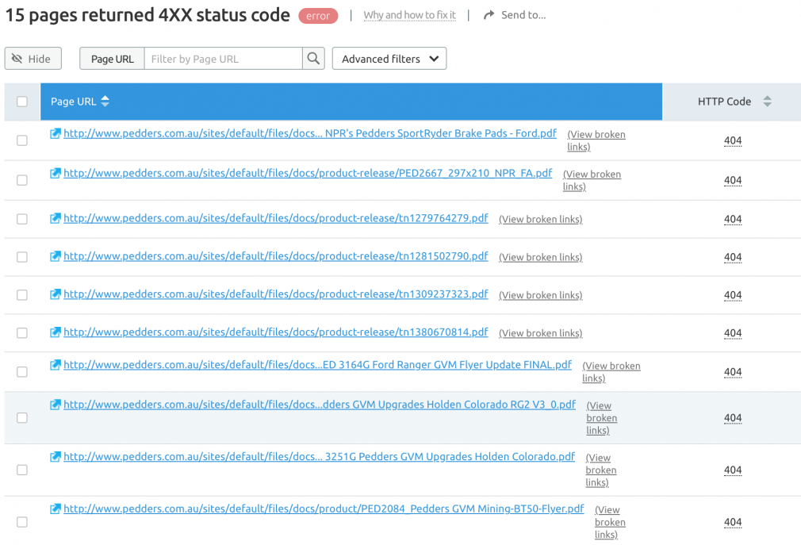The height and width of the screenshot is (545, 801).
Task: Open the tn1309237323.pdf URL
Action: (x=276, y=294)
